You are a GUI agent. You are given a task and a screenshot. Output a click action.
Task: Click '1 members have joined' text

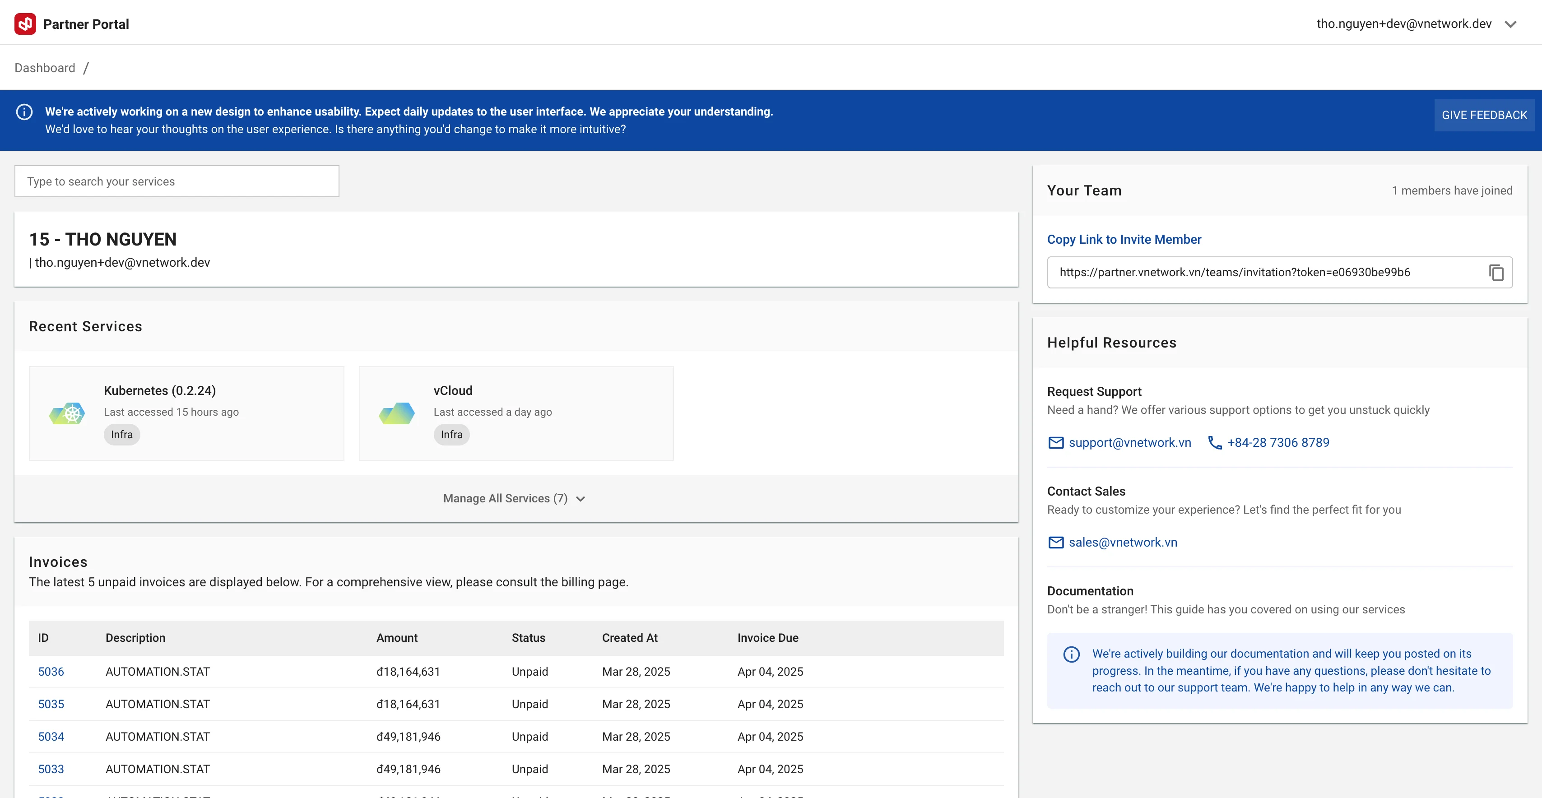1452,190
